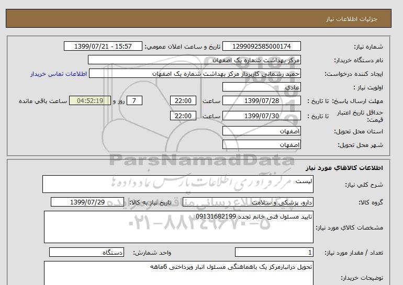Click the remaining days field showing 7

coord(134,100)
